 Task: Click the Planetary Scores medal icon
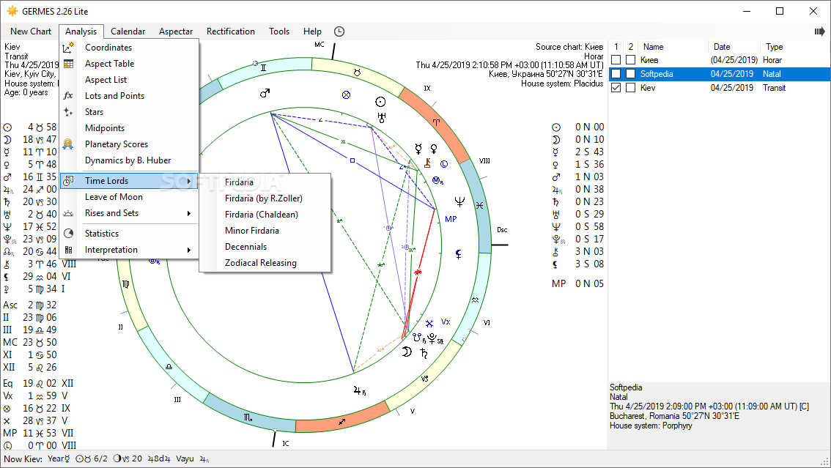pos(68,144)
